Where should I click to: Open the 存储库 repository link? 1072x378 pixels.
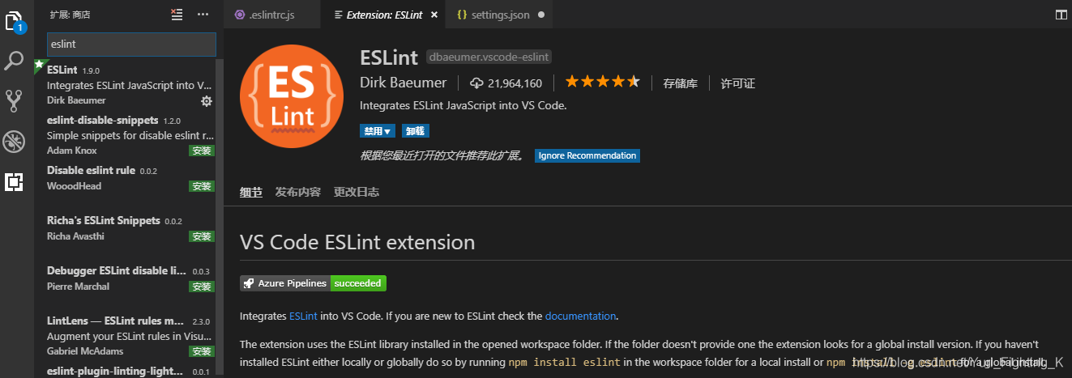click(680, 83)
